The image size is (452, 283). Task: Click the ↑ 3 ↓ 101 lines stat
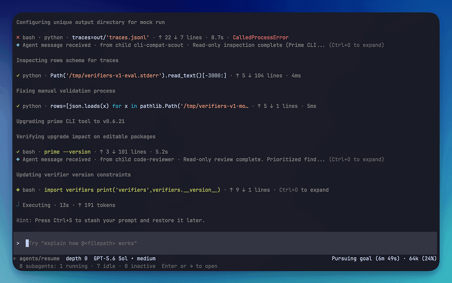pos(123,152)
